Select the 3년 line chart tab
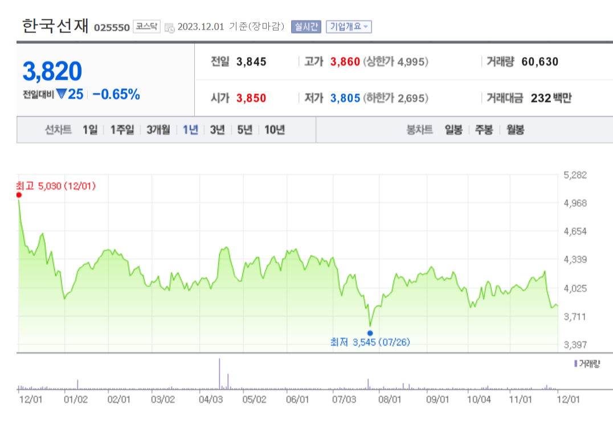The height and width of the screenshot is (421, 613). (x=218, y=129)
